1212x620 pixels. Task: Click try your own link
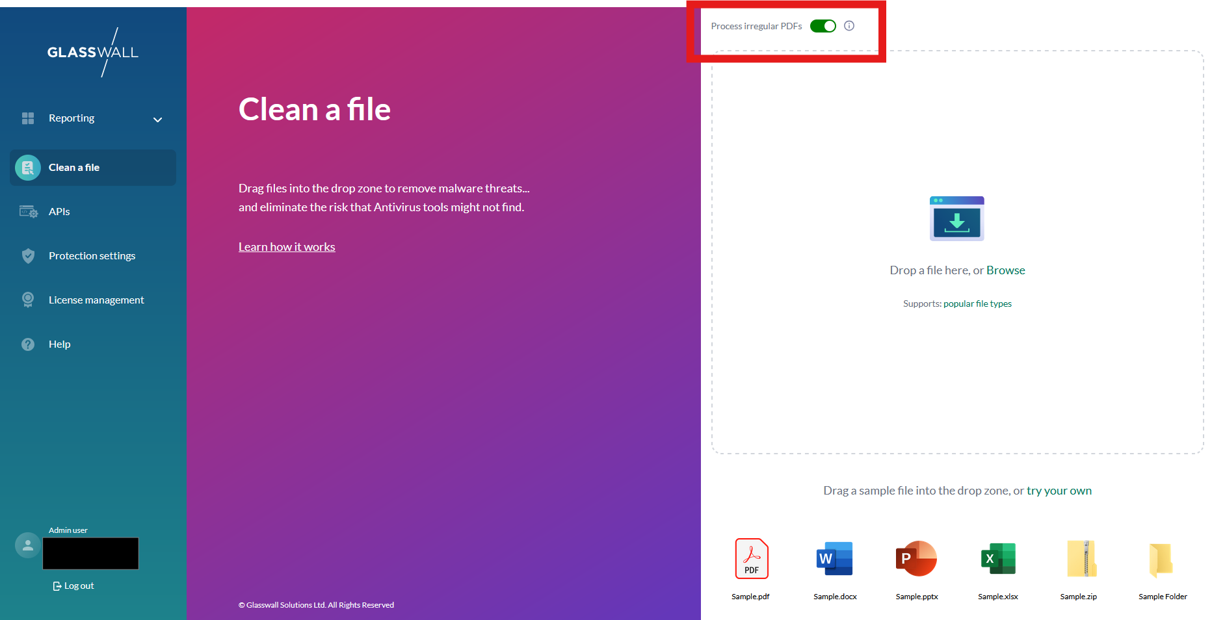point(1059,491)
